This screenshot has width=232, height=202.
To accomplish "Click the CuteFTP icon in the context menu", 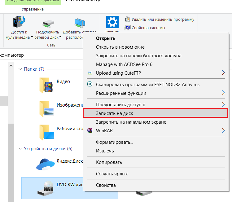I will [x=90, y=73].
